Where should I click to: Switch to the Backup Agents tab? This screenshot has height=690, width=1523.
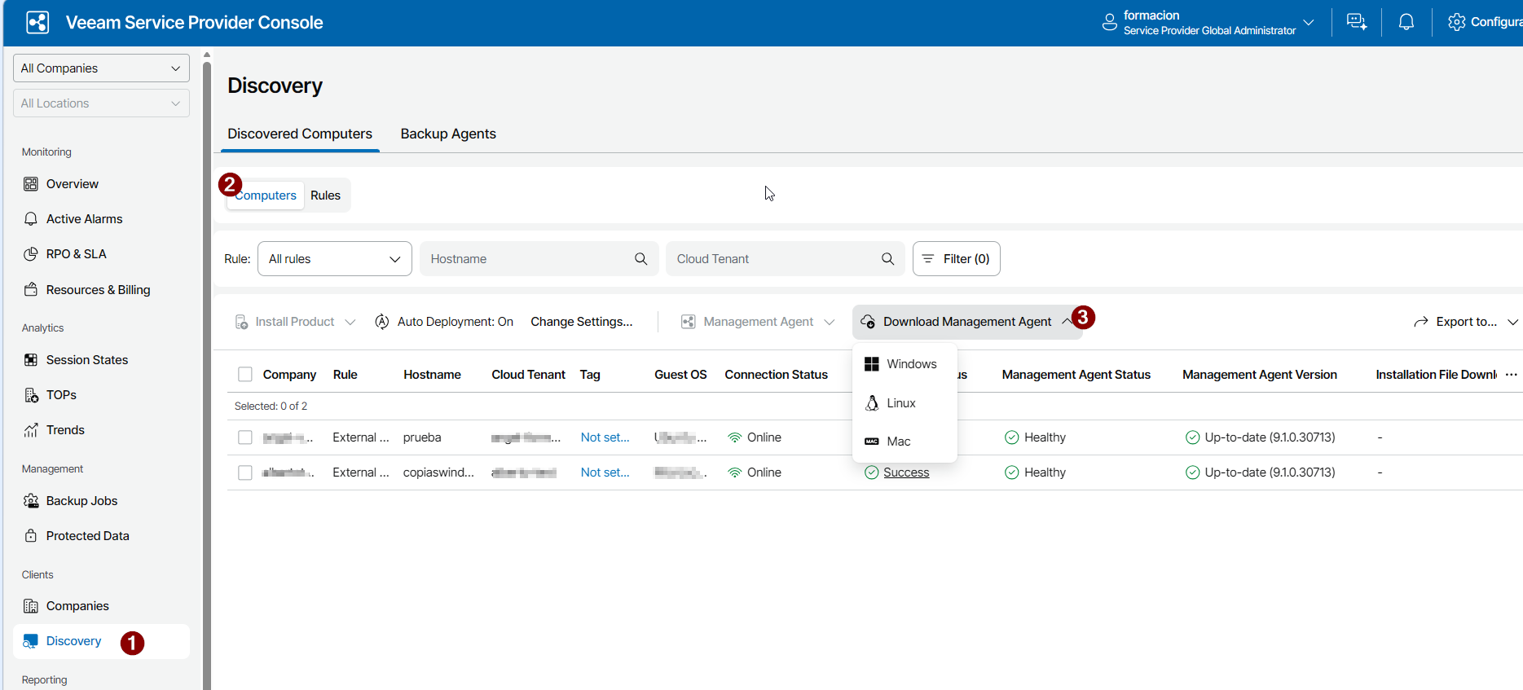click(448, 134)
